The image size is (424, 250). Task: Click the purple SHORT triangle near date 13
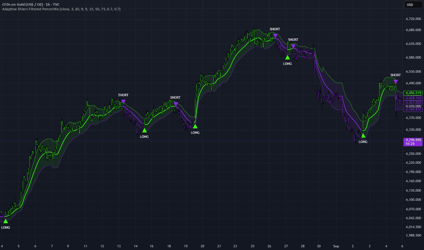pyautogui.click(x=123, y=102)
